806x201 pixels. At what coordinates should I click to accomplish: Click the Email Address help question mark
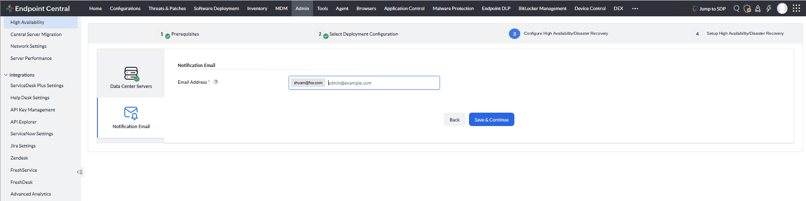216,82
